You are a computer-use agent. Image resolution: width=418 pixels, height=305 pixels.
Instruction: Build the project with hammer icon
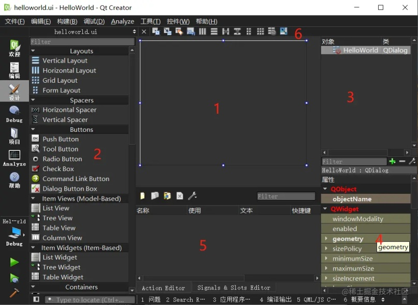[x=15, y=293]
